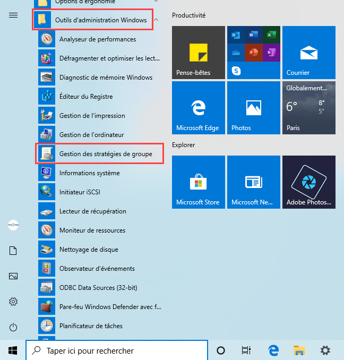Open the Microsoft News tile
The width and height of the screenshot is (344, 360).
tap(254, 182)
